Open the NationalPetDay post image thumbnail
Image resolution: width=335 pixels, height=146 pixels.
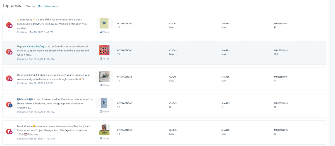[x=104, y=50]
